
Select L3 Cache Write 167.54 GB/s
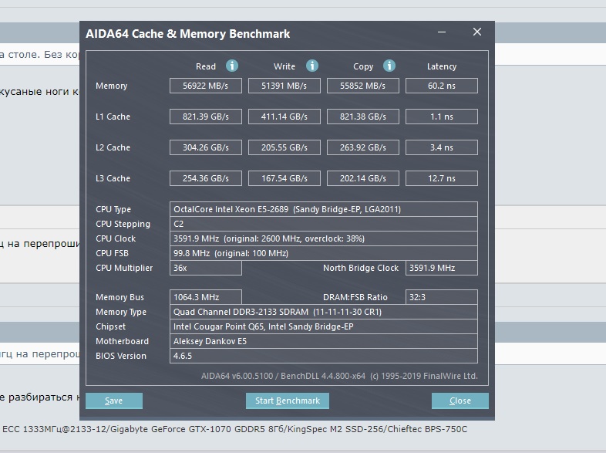(284, 178)
